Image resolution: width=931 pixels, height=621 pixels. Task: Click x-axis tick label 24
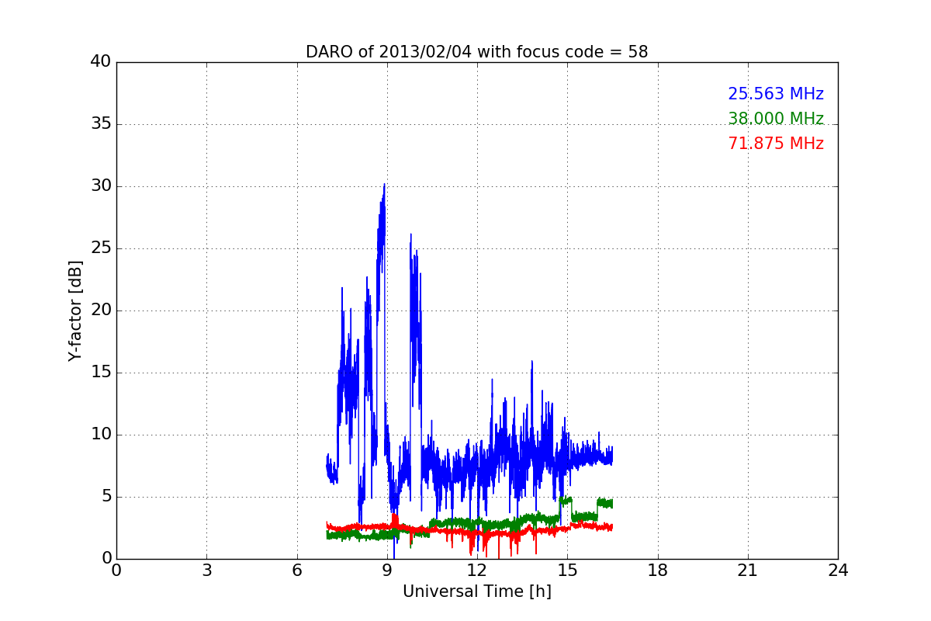coord(838,571)
